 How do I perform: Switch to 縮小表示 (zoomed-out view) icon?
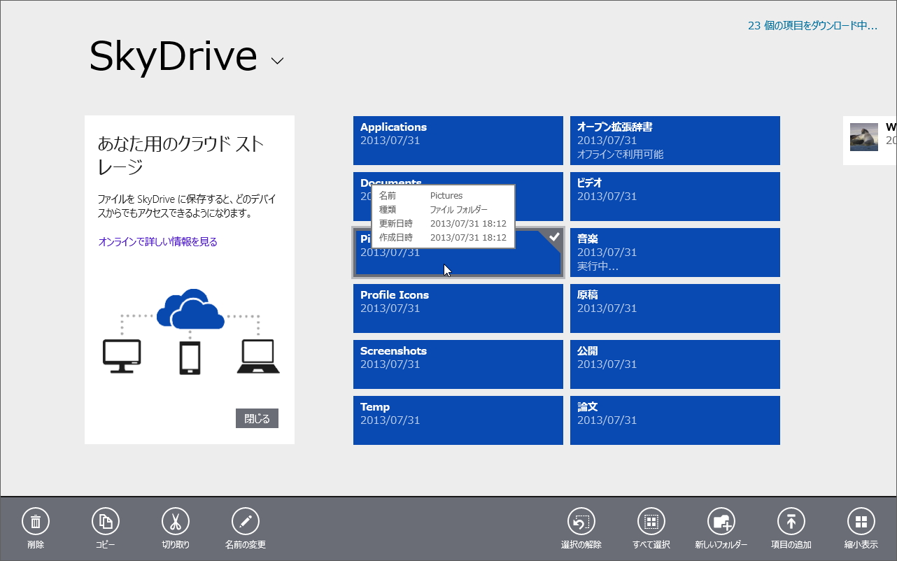click(860, 521)
